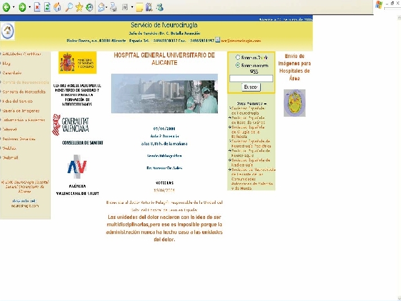Open History via green clock globe icon

(89, 7)
